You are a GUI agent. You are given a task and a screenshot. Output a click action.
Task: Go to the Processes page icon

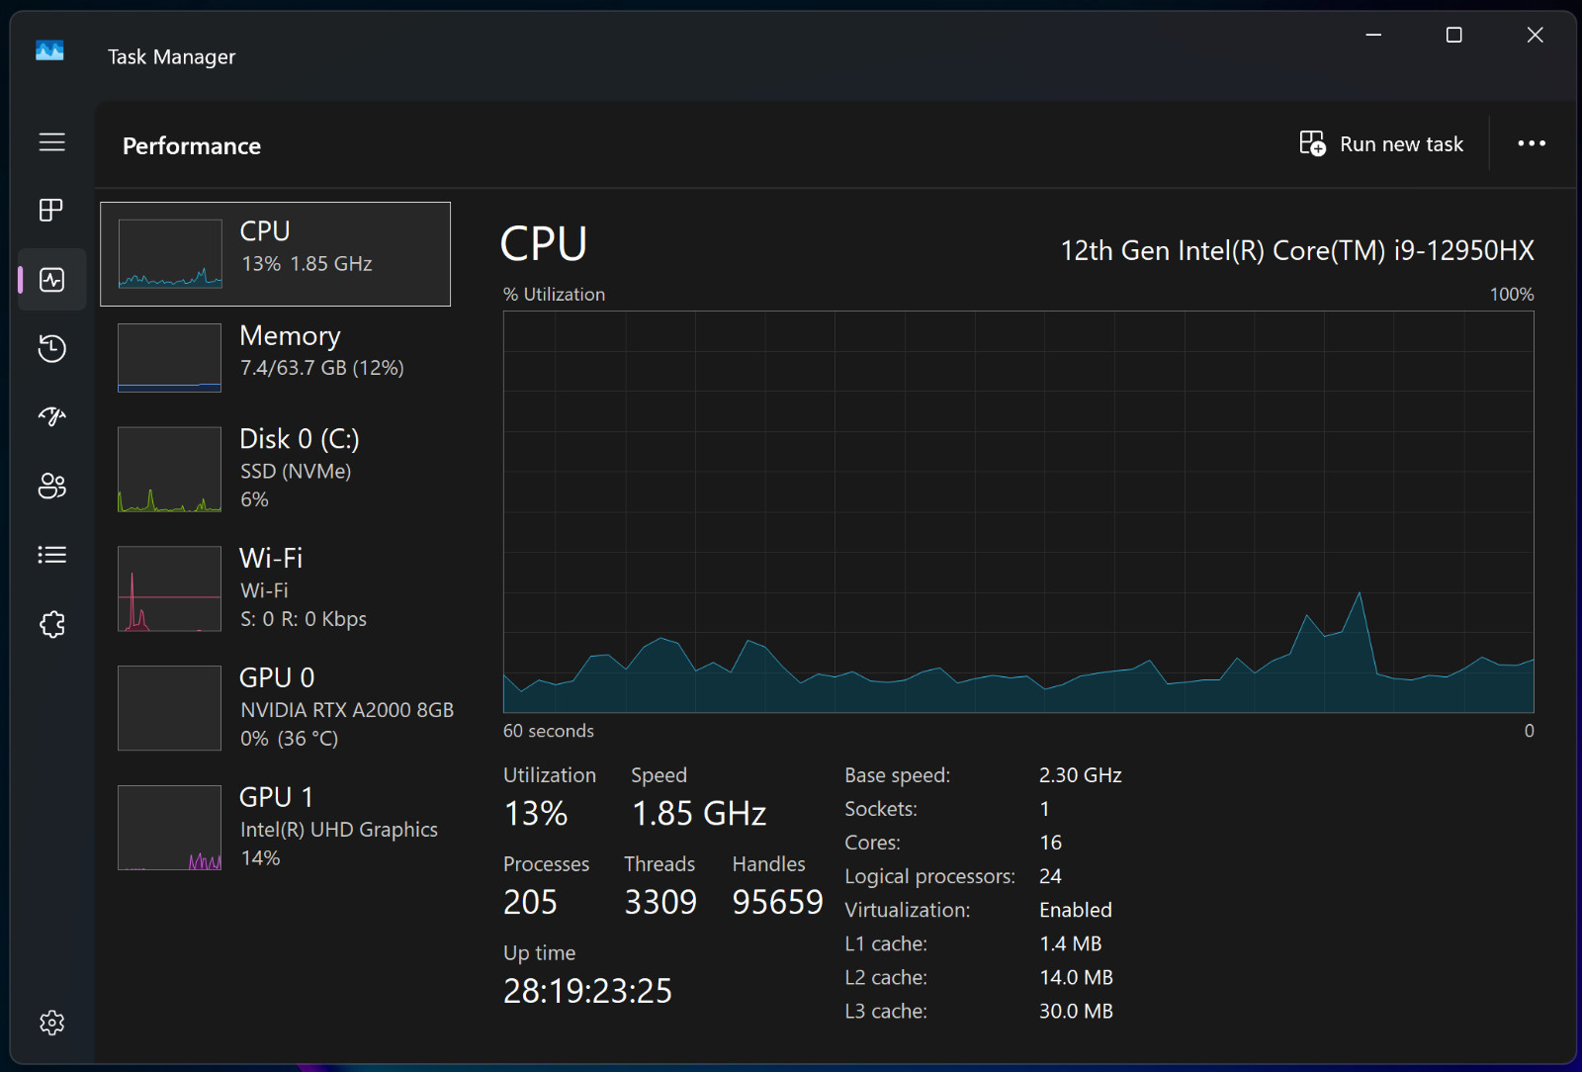click(52, 211)
